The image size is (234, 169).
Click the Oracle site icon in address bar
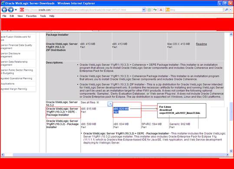click(22, 10)
